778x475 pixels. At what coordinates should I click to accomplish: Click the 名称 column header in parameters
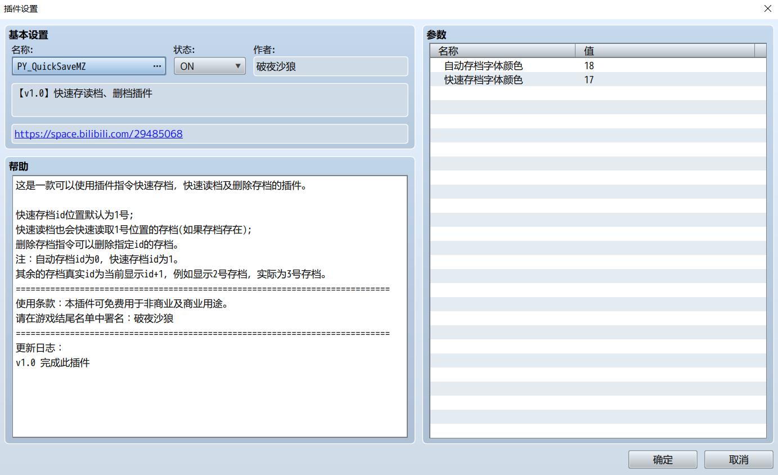click(503, 51)
